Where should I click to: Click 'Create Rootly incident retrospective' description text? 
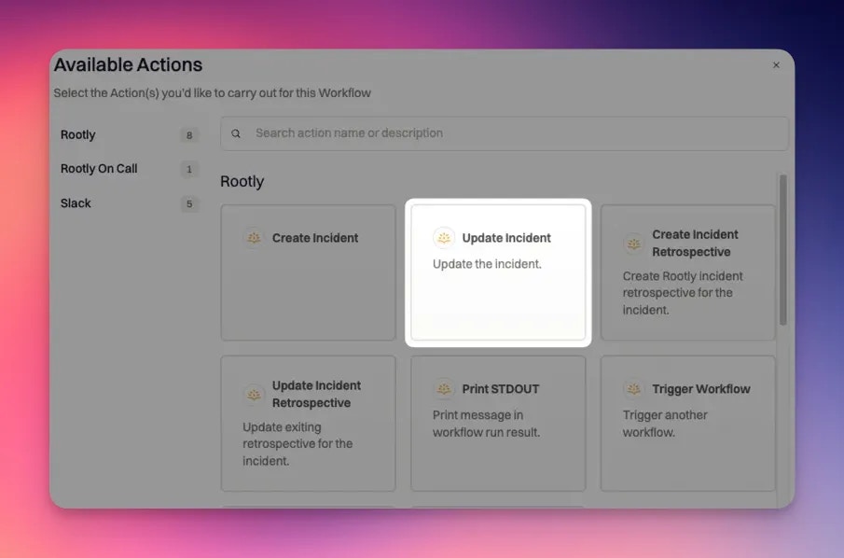coord(683,292)
